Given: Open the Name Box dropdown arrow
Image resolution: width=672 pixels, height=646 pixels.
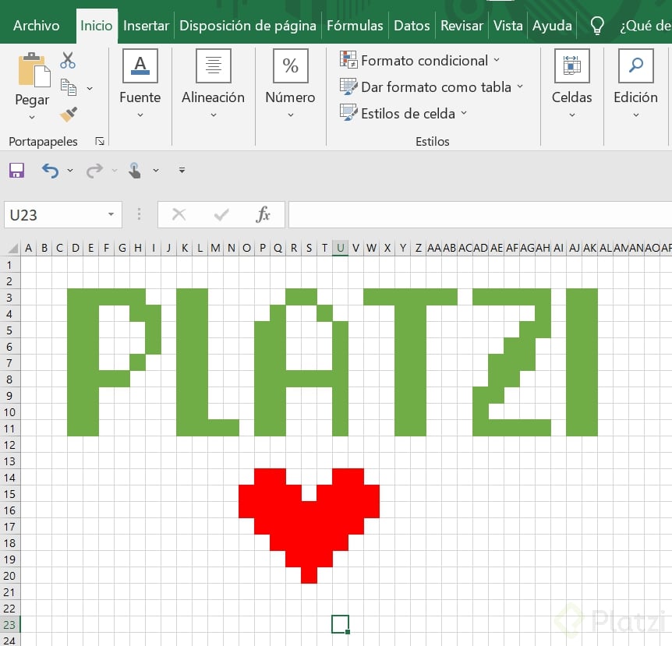Looking at the screenshot, I should coord(111,214).
